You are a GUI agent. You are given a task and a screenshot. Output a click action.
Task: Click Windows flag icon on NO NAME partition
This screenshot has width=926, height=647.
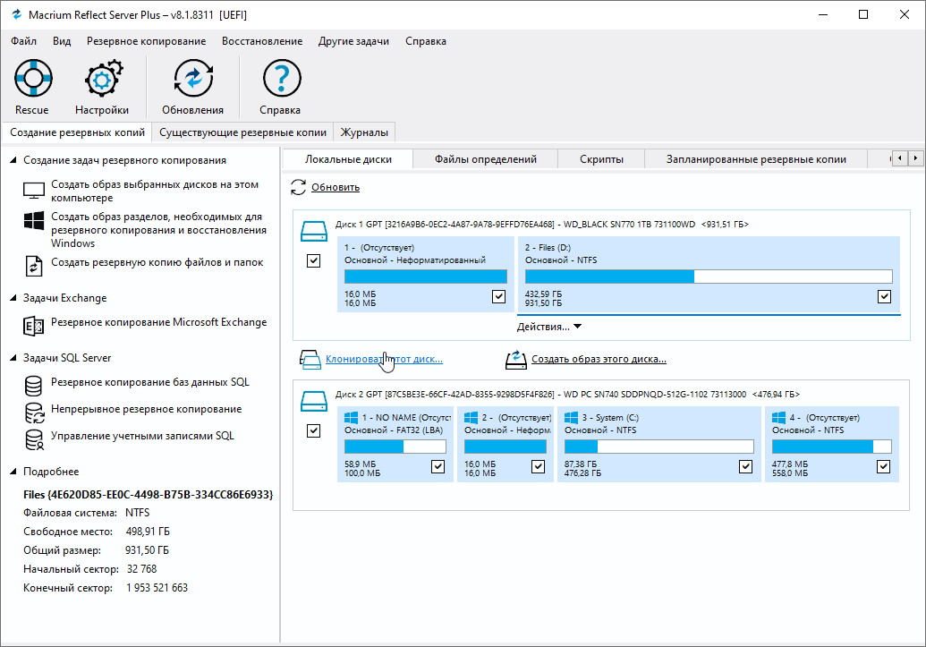point(352,418)
